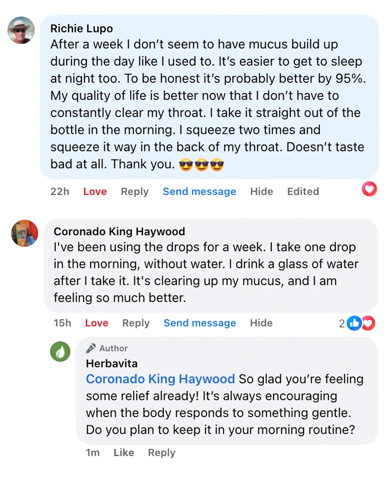Image resolution: width=388 pixels, height=485 pixels.
Task: Click the Author pen badge icon
Action: (91, 348)
